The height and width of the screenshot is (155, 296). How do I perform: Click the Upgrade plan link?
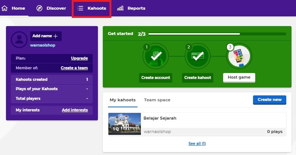click(79, 58)
